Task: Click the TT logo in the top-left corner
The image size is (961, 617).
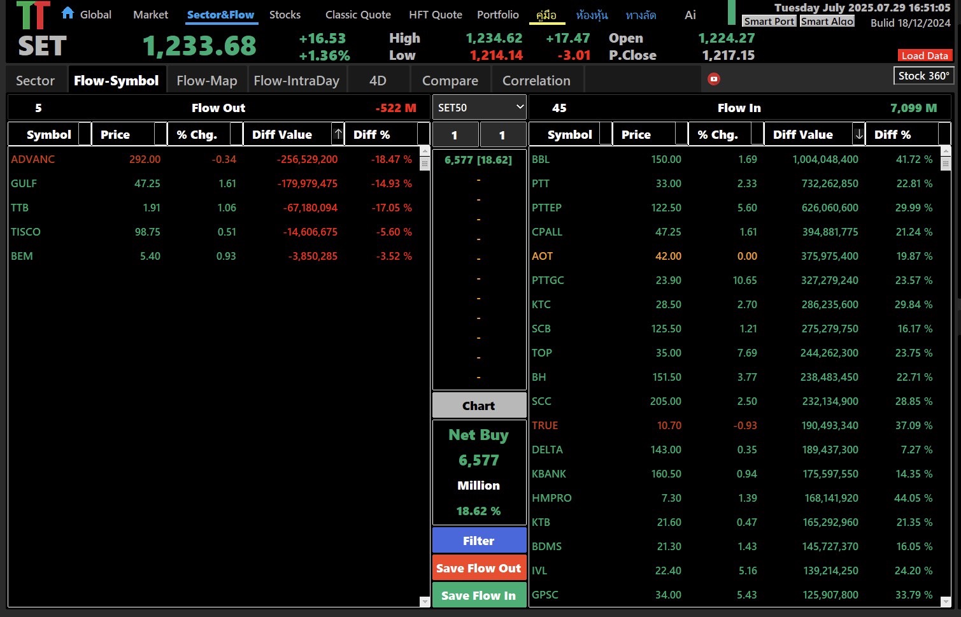Action: [33, 15]
